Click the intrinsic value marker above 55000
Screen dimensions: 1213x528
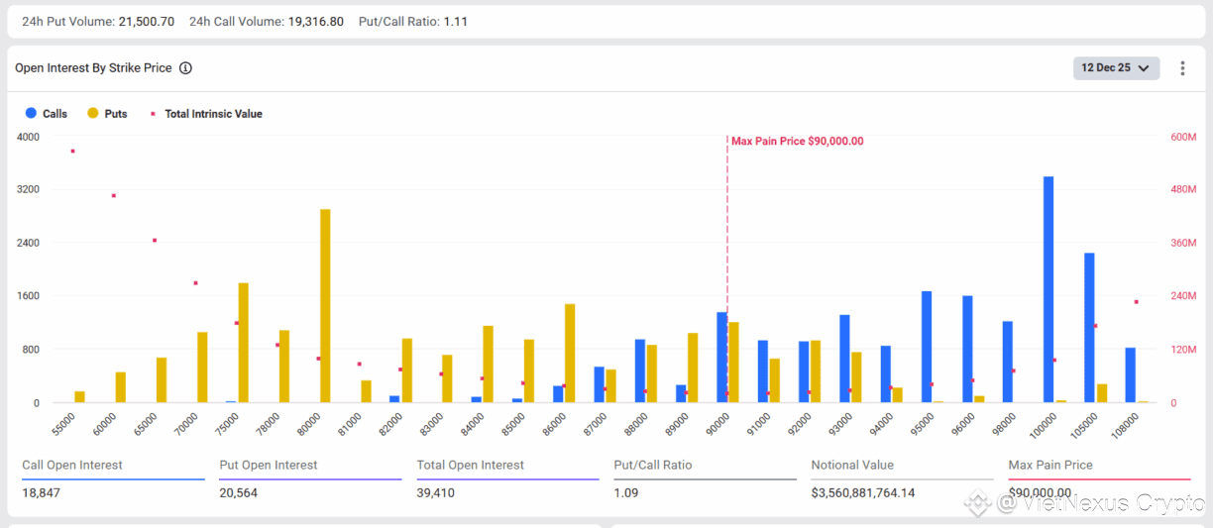click(72, 151)
